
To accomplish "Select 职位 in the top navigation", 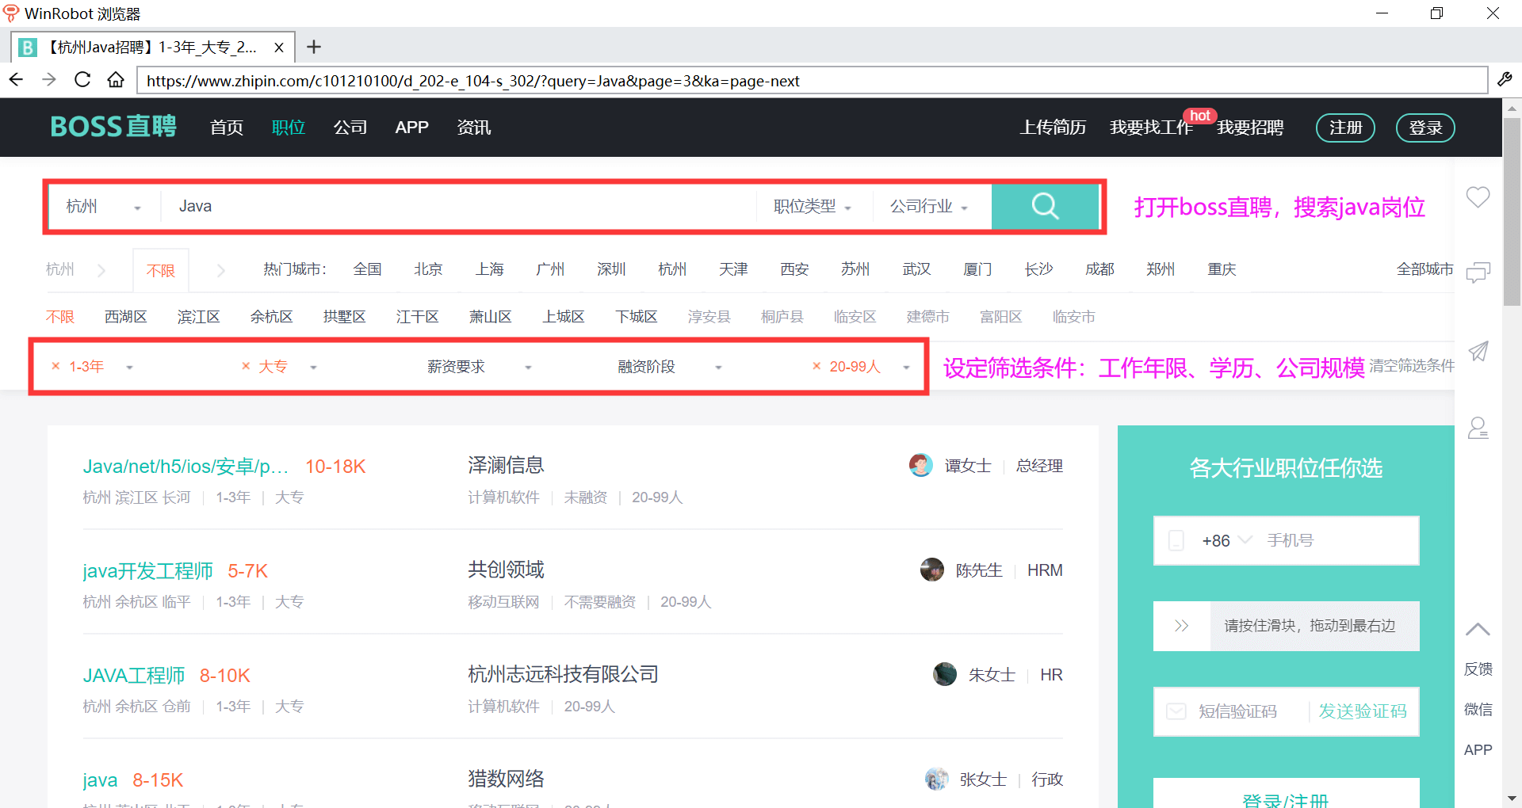I will 289,128.
